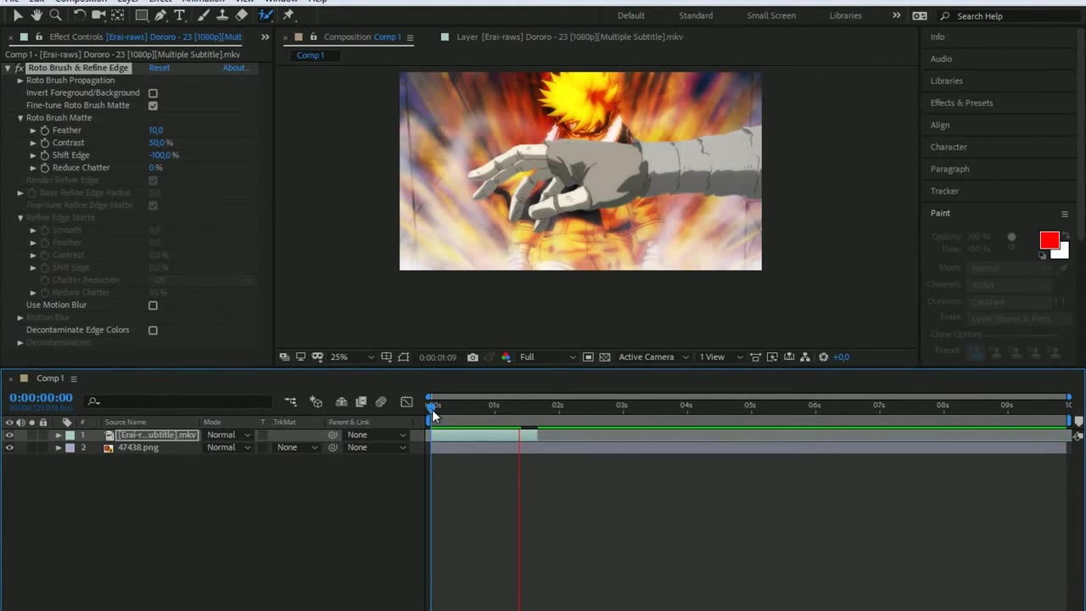Switch to Small Screen workspace
Viewport: 1086px width, 611px height.
point(771,16)
